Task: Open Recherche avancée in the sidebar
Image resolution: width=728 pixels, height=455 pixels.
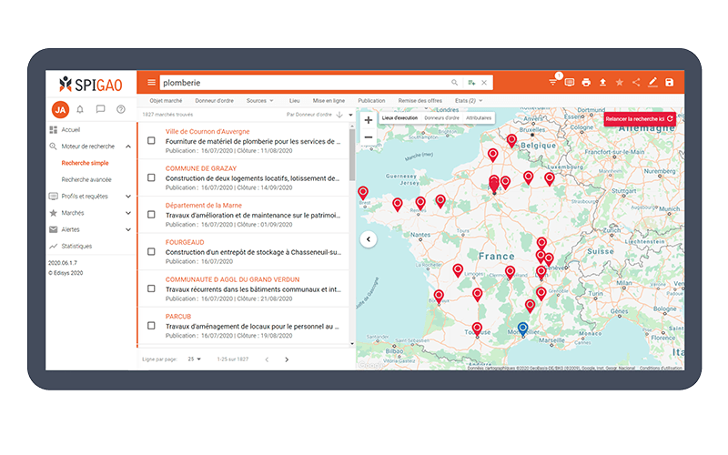Action: 86,179
